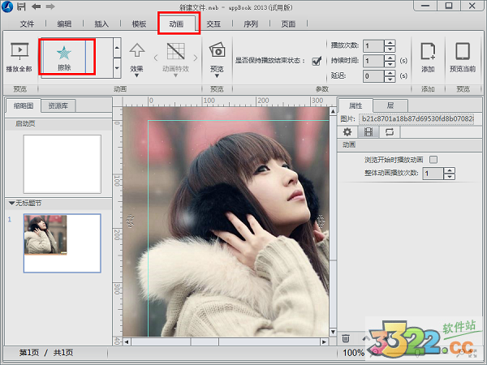The height and width of the screenshot is (365, 487).
Task: Collapse the 无标题节 section
Action: click(11, 202)
